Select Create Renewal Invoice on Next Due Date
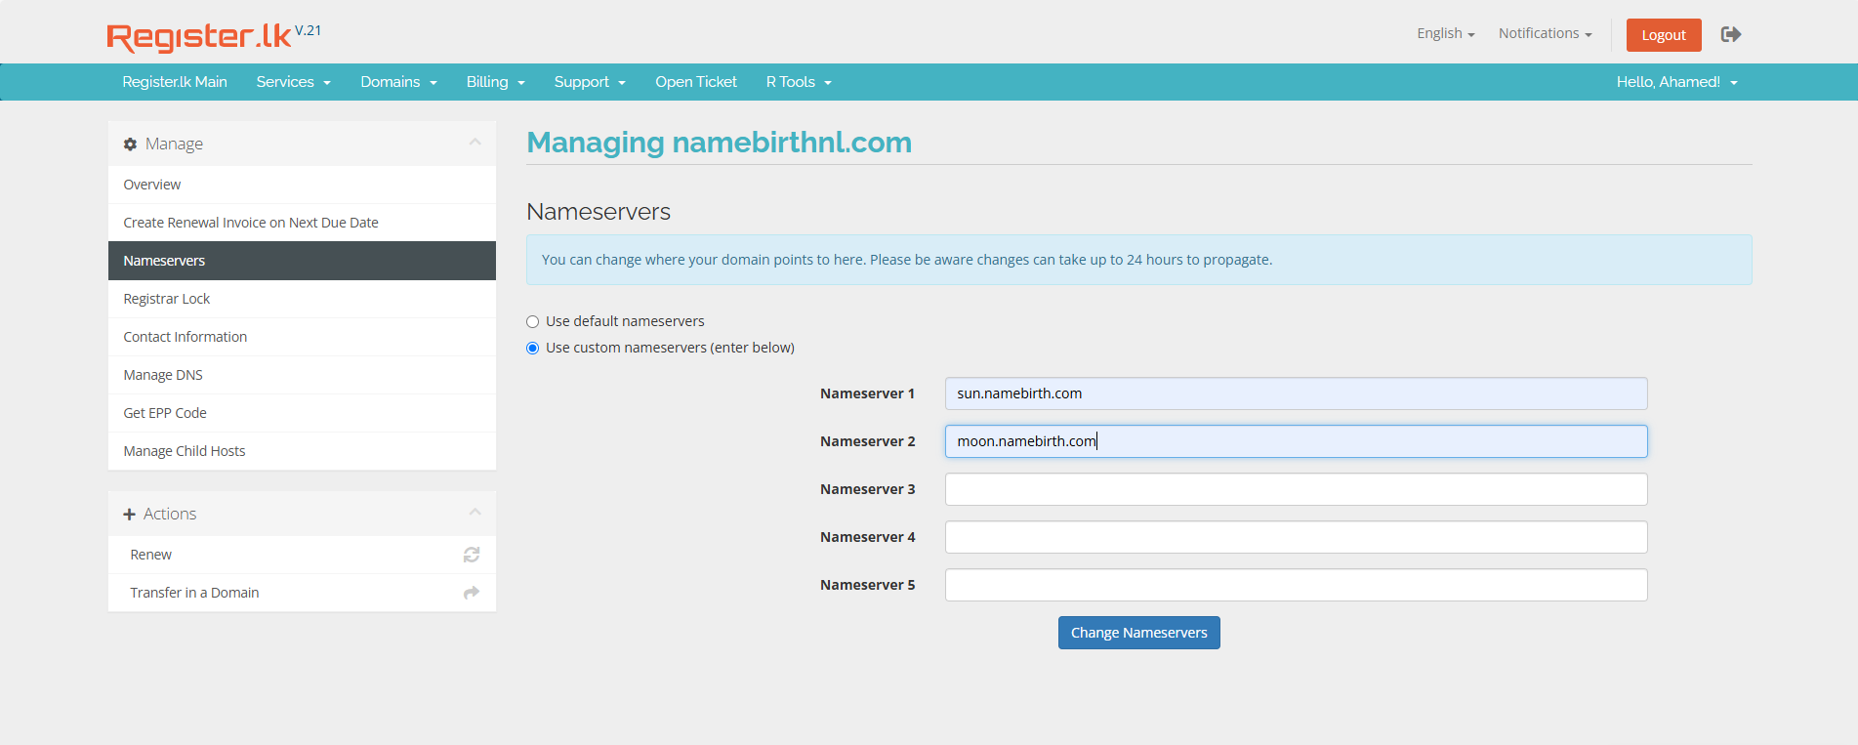Image resolution: width=1858 pixels, height=745 pixels. [302, 223]
